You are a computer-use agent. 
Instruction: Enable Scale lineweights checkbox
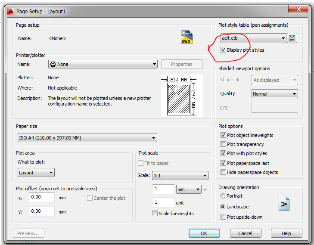coord(155,214)
